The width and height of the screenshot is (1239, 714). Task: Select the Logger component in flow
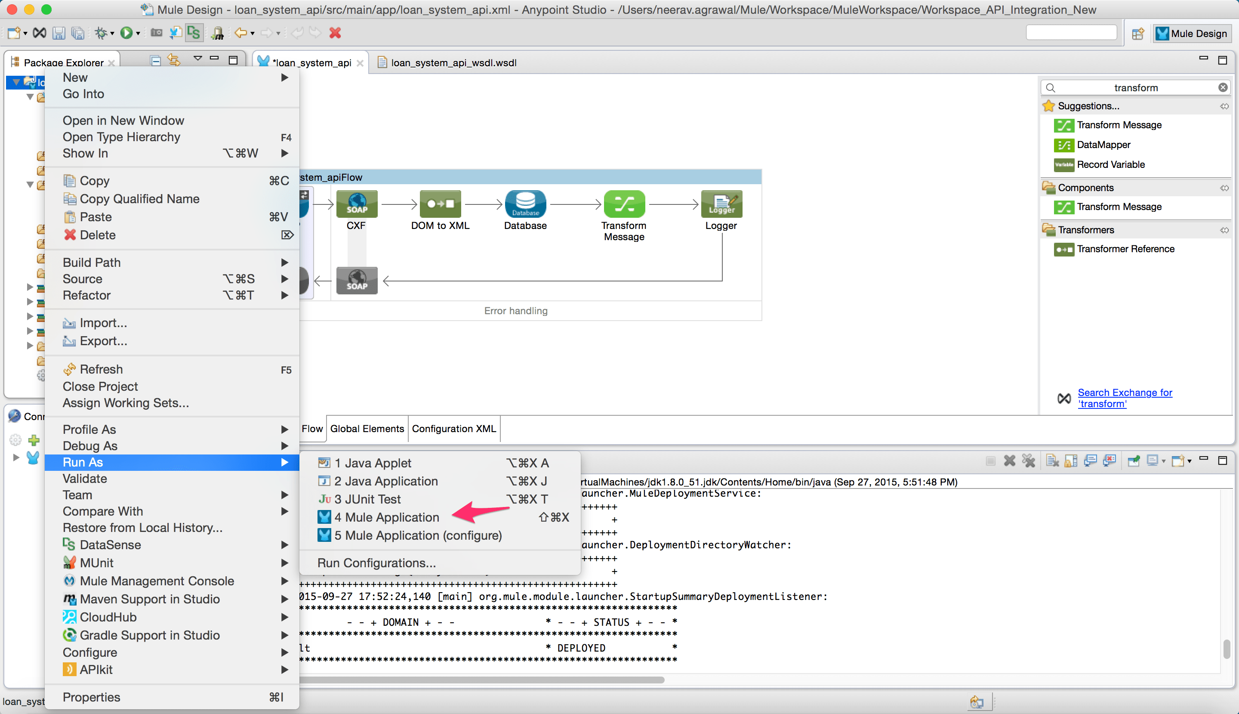click(721, 204)
